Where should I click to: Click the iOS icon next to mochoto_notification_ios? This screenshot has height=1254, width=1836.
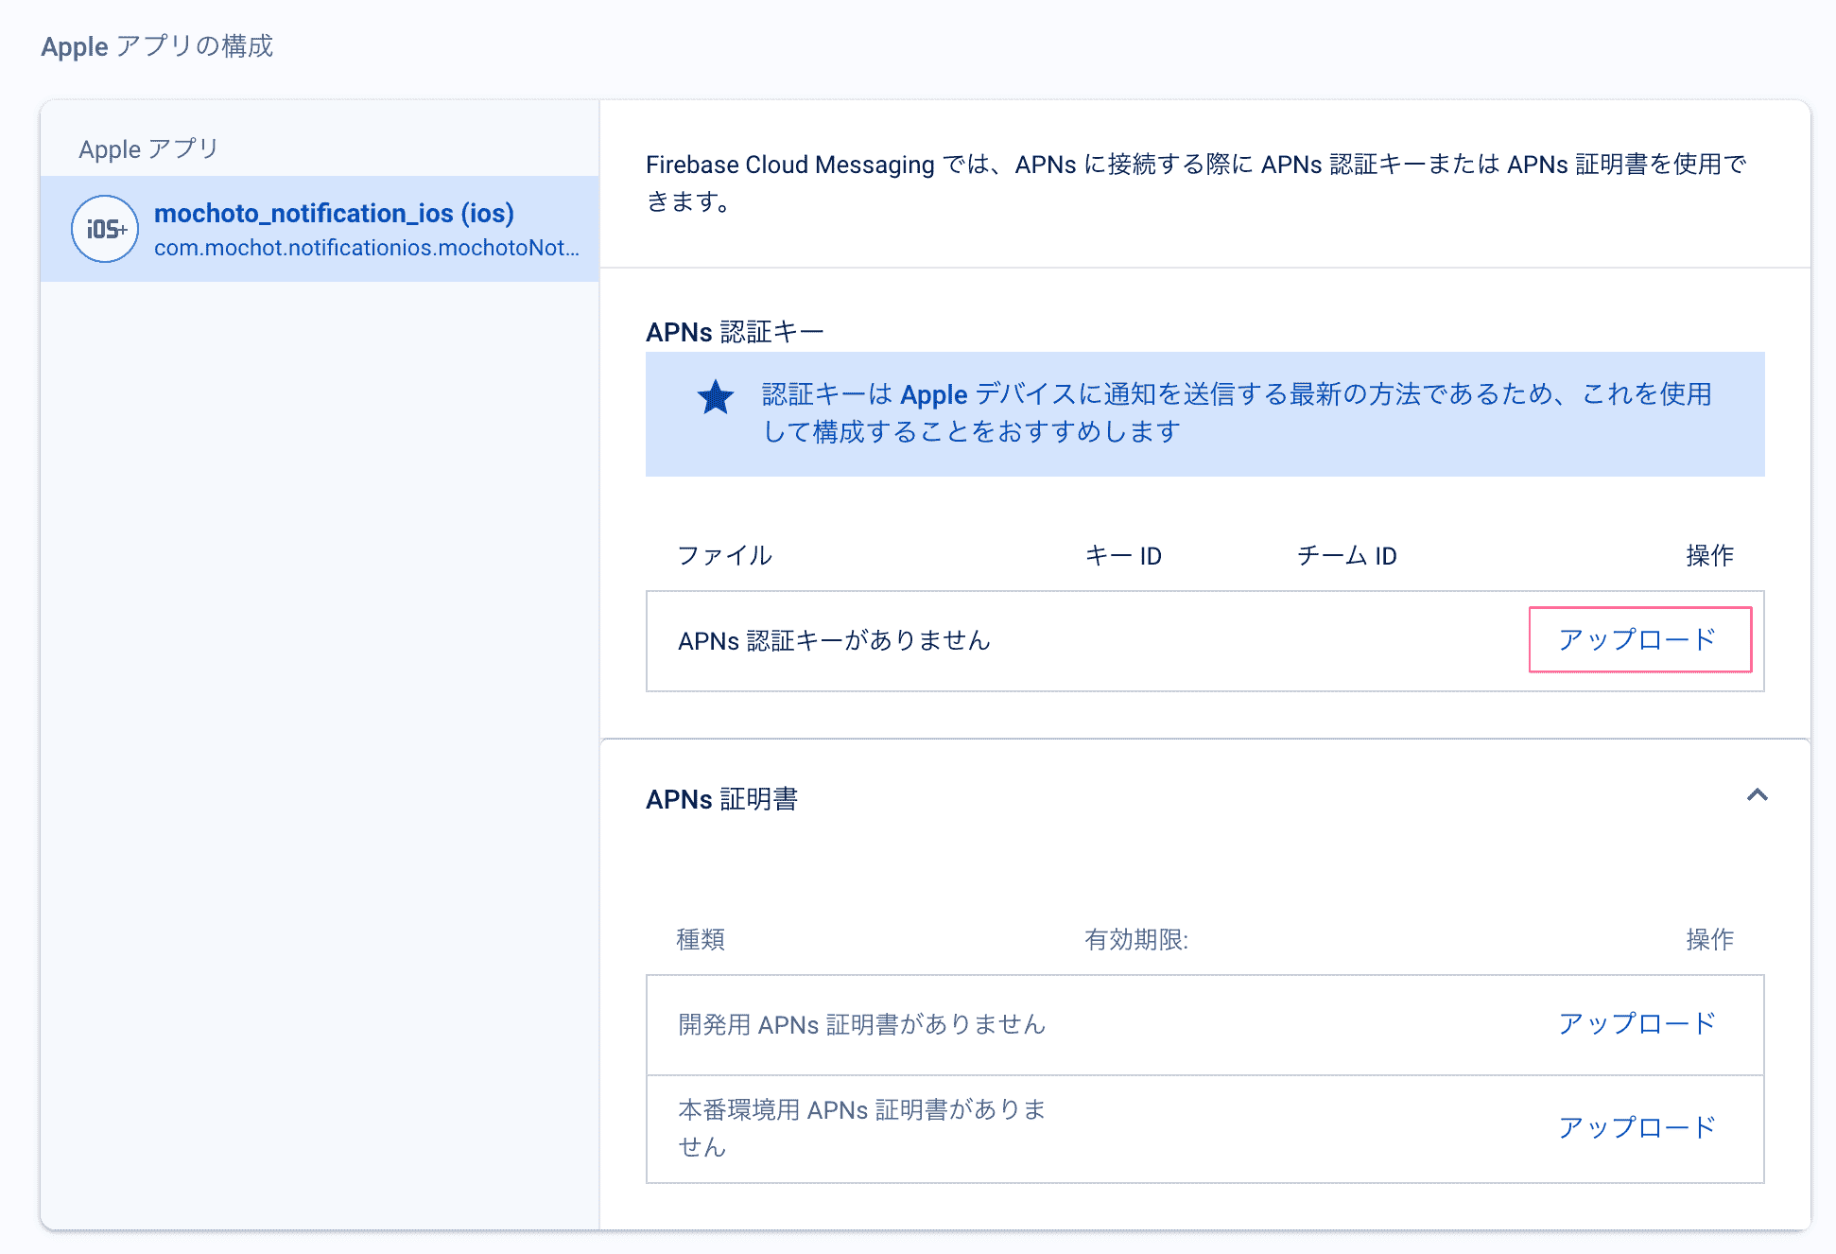[x=104, y=229]
